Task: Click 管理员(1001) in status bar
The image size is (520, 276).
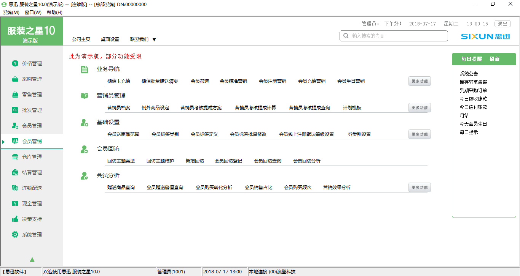Action: [x=171, y=271]
